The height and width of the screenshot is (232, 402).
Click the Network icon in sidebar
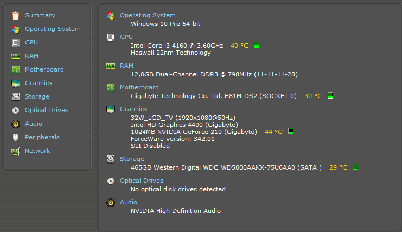coord(15,151)
